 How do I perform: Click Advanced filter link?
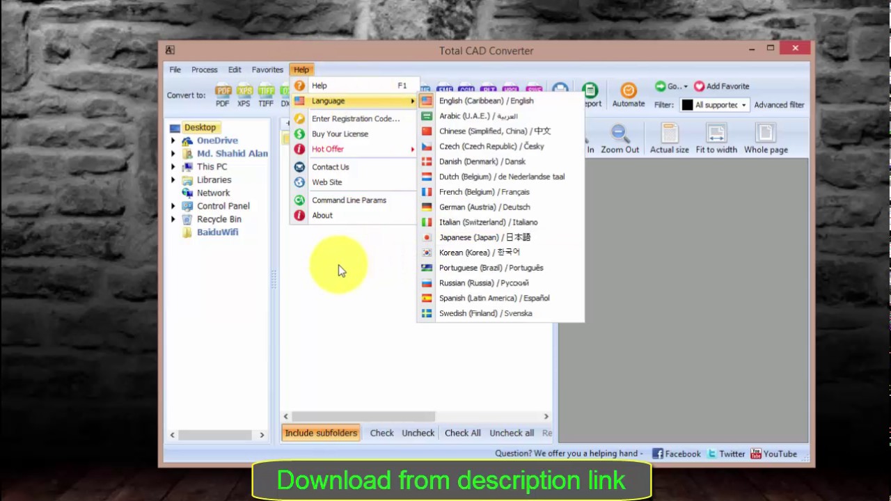tap(779, 105)
